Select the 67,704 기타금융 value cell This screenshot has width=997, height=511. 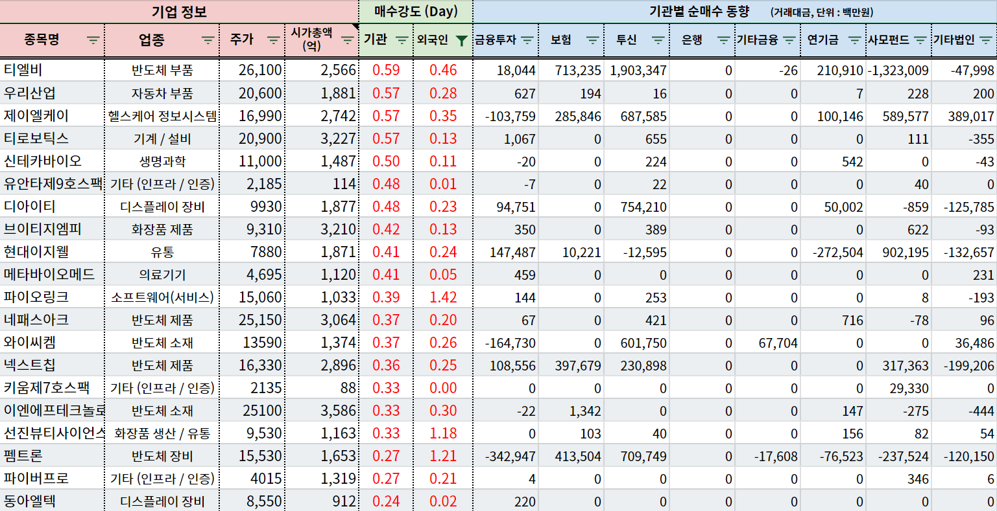[767, 342]
